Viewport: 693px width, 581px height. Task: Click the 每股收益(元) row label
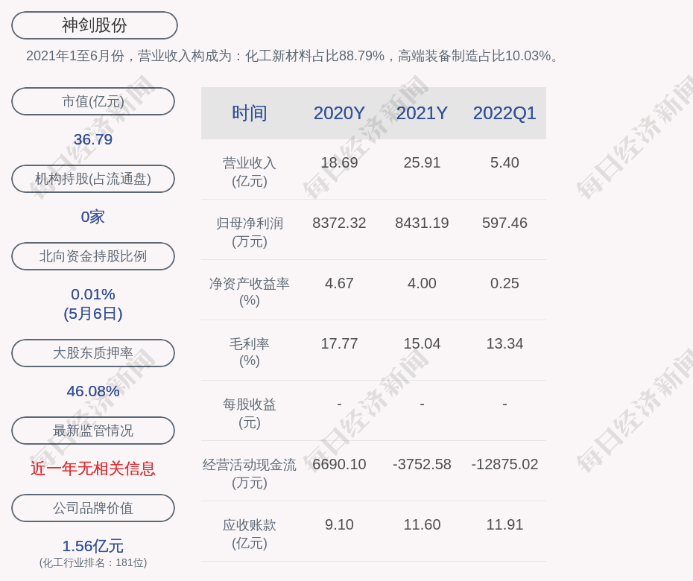tap(250, 413)
